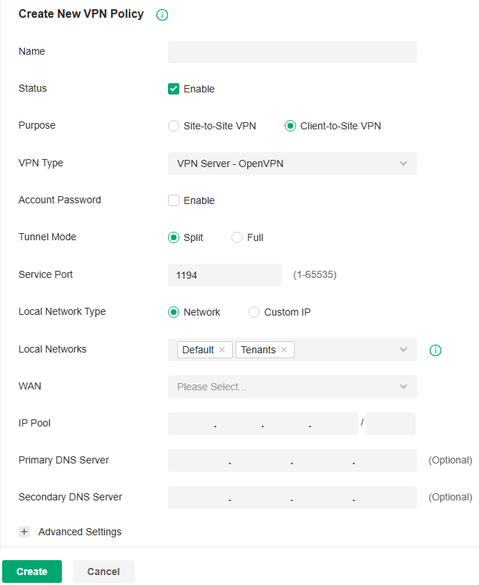The image size is (479, 585).
Task: Expand Advanced Settings with the plus icon
Action: [x=24, y=531]
